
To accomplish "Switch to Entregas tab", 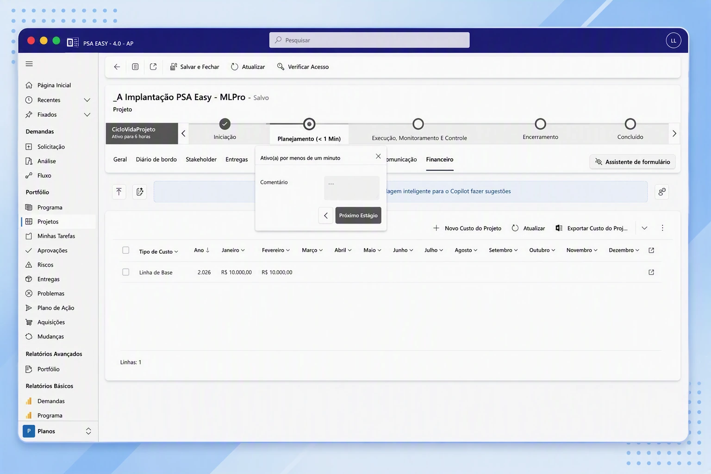I will (237, 159).
